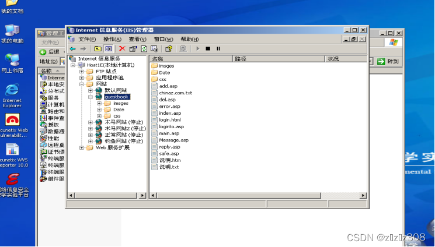The height and width of the screenshot is (247, 435).
Task: Select del.asp in the file list
Action: (167, 100)
